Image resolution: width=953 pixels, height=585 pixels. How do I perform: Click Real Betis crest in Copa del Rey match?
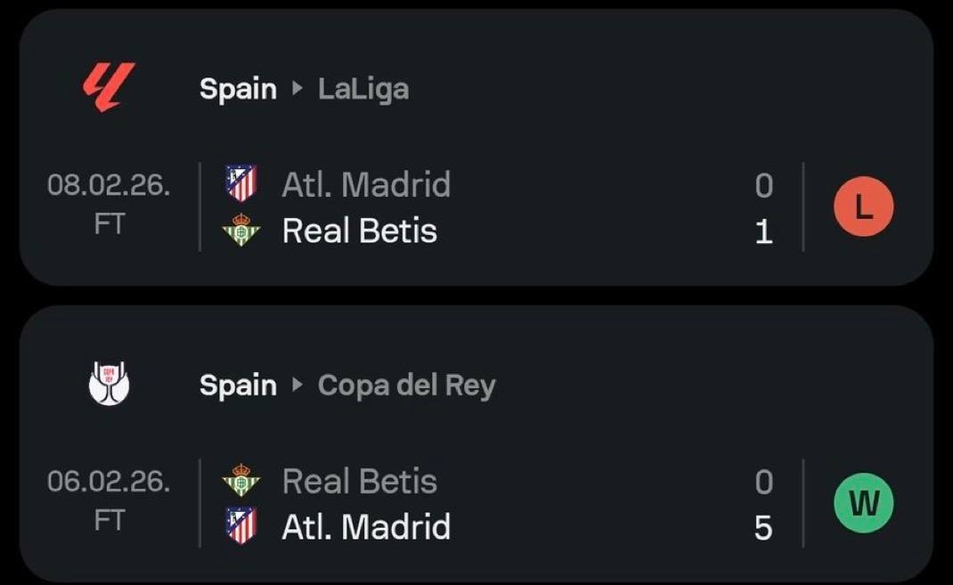(241, 480)
